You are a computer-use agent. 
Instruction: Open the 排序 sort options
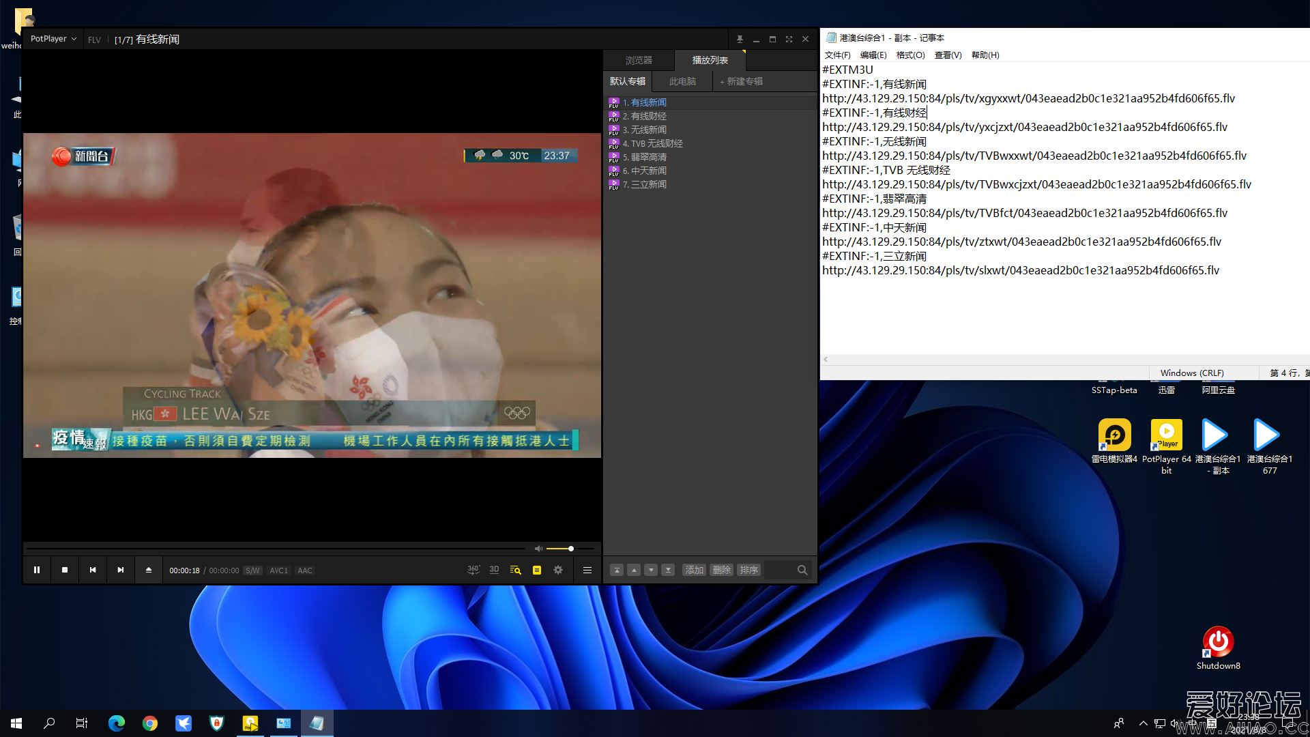click(748, 570)
